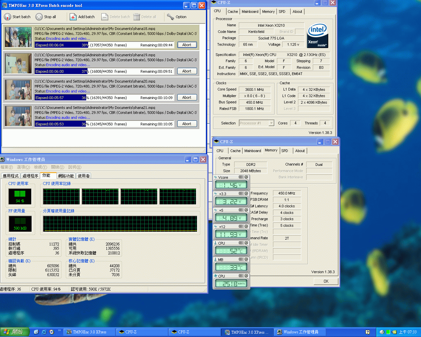Open settings icon on +12 voltage widget
This screenshot has width=421, height=337.
(x=241, y=226)
